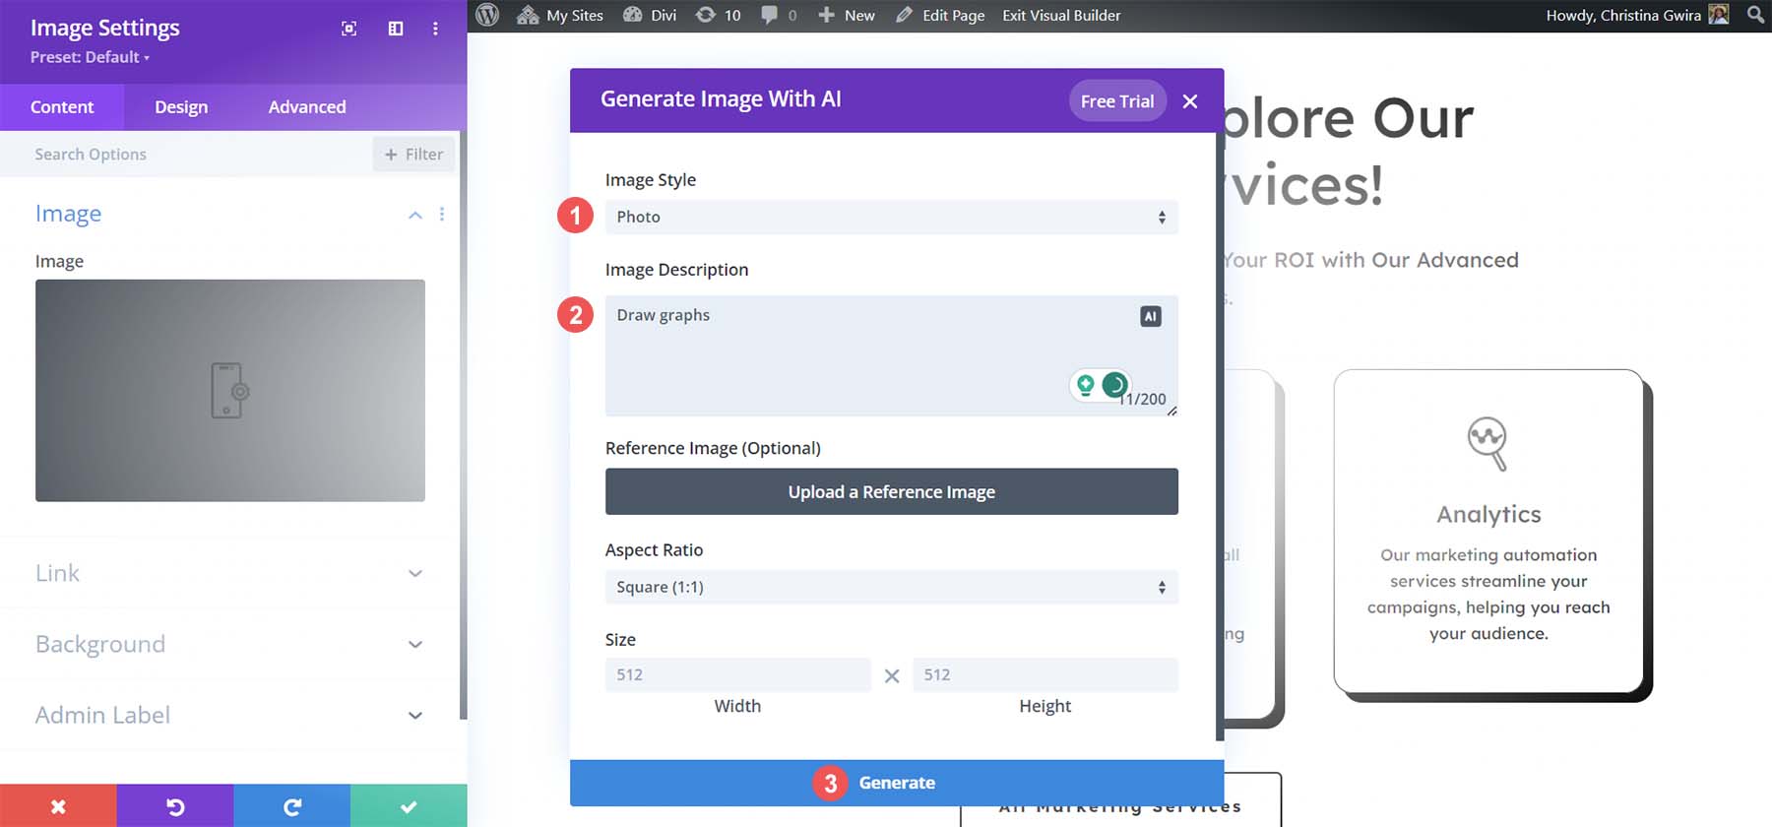The width and height of the screenshot is (1772, 827).
Task: Click the Analytics card heading
Action: (1488, 515)
